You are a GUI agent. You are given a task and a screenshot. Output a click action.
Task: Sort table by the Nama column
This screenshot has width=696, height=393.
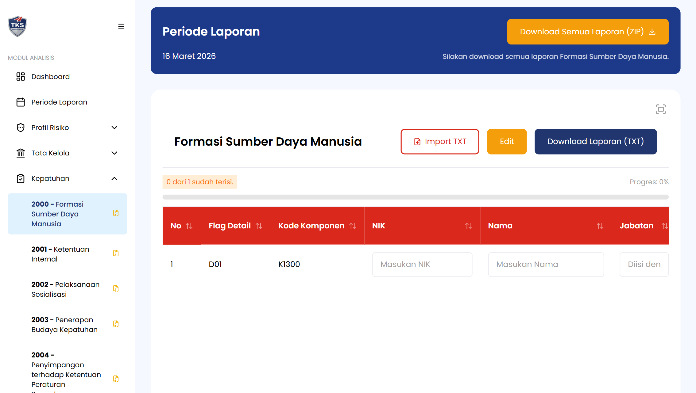(600, 226)
